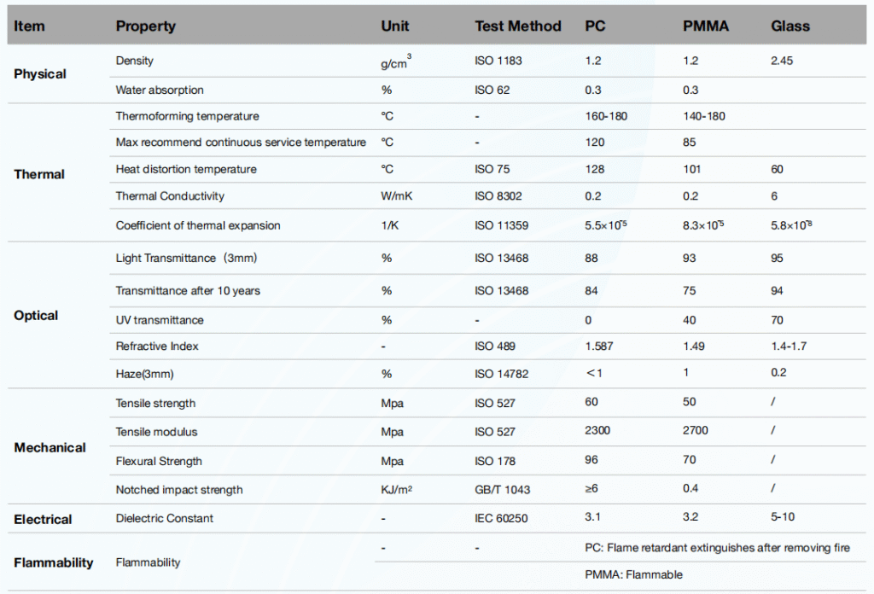Click the Property column header
The image size is (874, 594).
pos(145,26)
